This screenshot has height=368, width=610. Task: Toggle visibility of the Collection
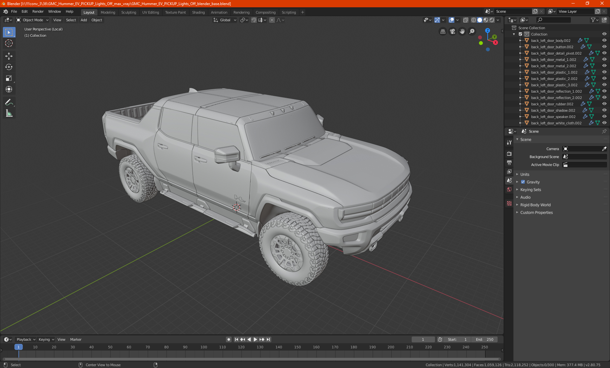(x=604, y=34)
